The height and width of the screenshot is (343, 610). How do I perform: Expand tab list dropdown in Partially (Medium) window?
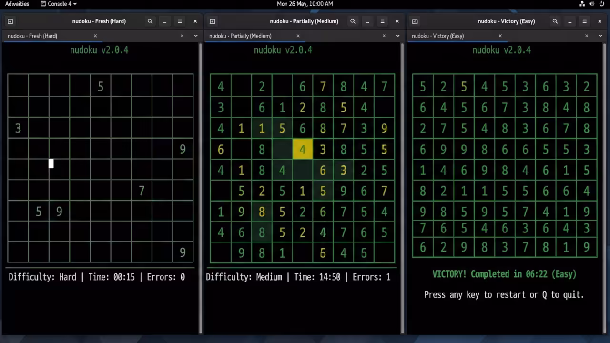click(398, 36)
